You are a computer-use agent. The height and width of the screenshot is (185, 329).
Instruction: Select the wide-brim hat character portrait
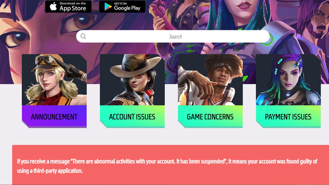[132, 80]
